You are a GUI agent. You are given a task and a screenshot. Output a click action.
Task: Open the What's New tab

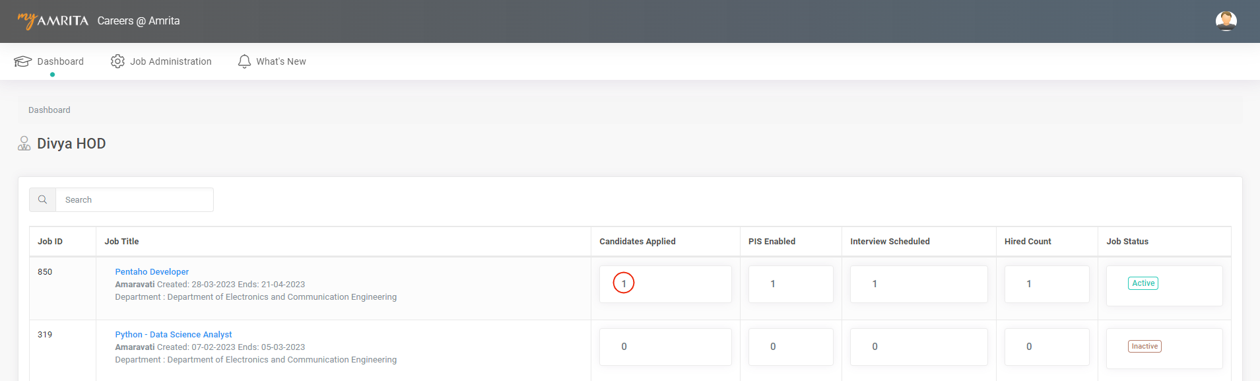281,61
